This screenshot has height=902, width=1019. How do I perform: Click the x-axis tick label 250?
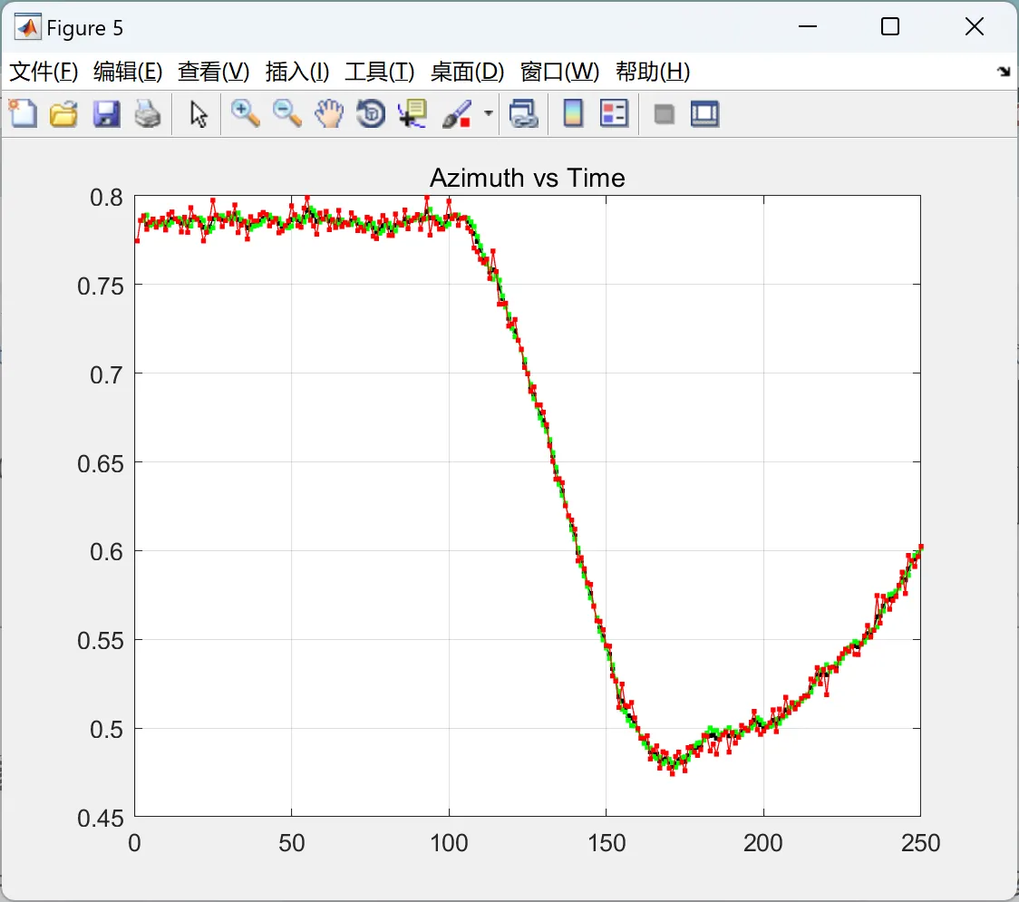[x=920, y=843]
